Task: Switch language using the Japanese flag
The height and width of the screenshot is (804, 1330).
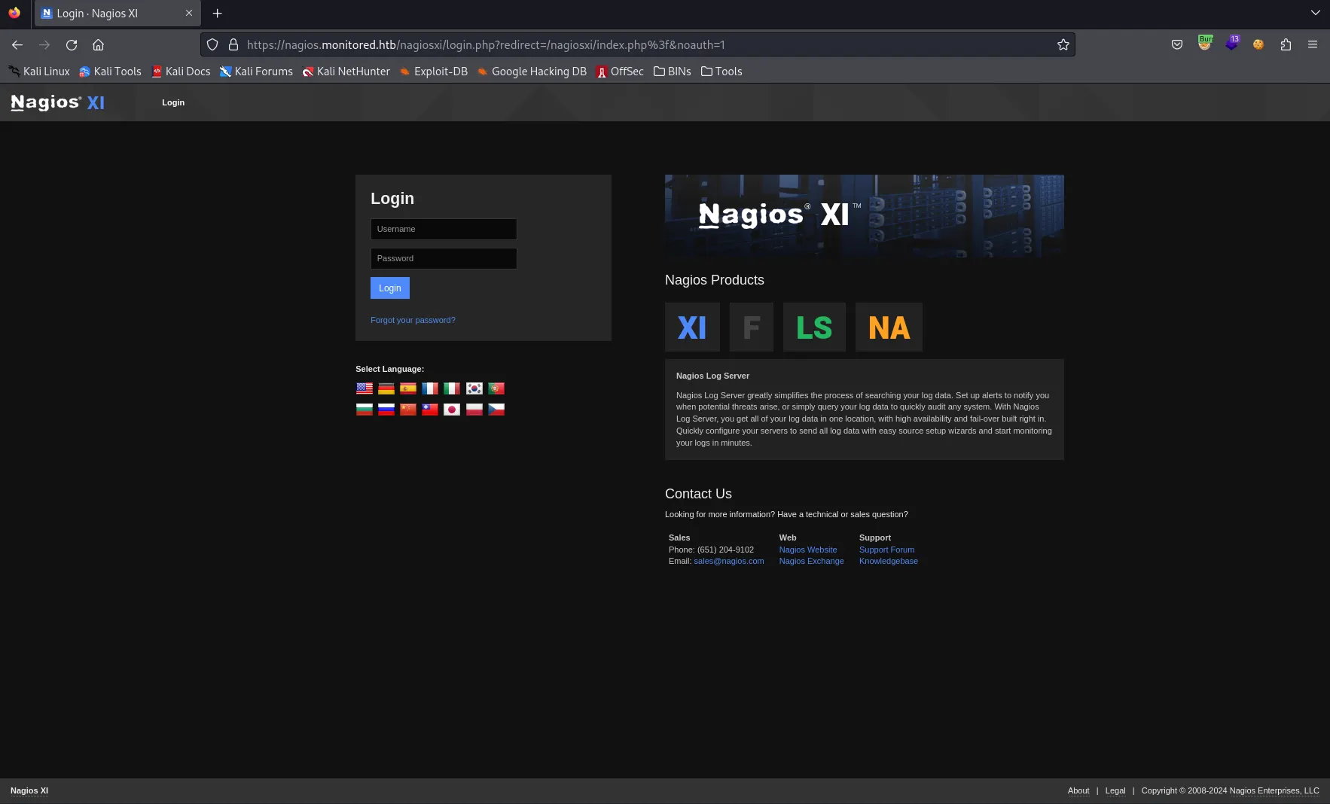Action: click(452, 410)
